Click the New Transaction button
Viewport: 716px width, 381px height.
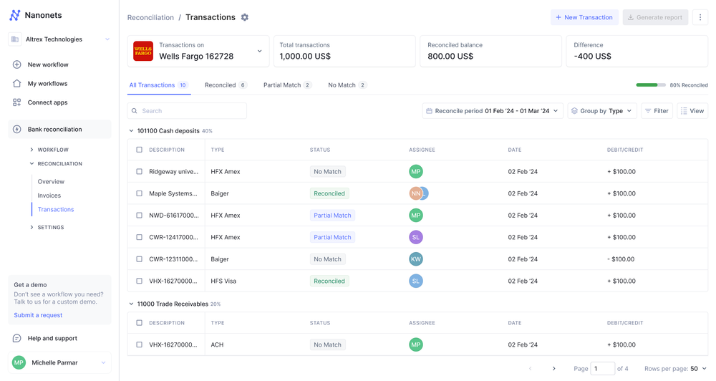pyautogui.click(x=584, y=17)
